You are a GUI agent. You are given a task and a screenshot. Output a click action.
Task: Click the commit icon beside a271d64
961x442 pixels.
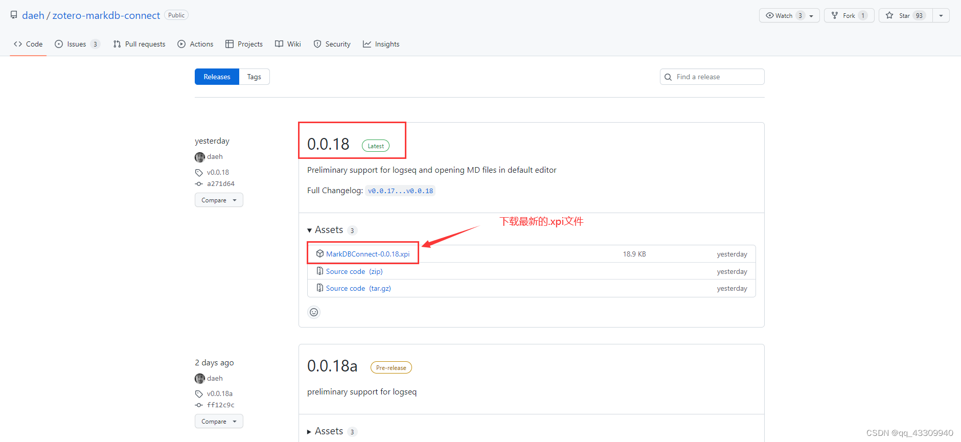(x=199, y=184)
